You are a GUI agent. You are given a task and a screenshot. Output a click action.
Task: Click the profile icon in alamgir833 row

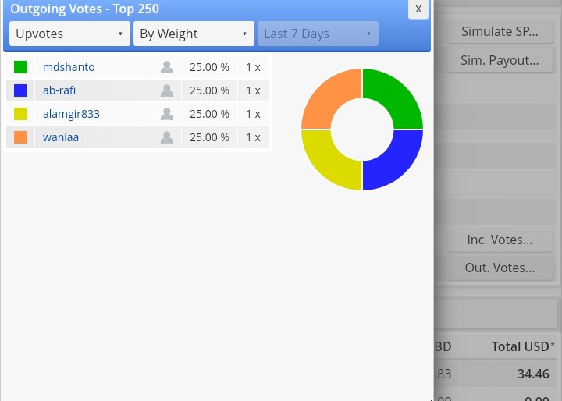click(x=167, y=114)
